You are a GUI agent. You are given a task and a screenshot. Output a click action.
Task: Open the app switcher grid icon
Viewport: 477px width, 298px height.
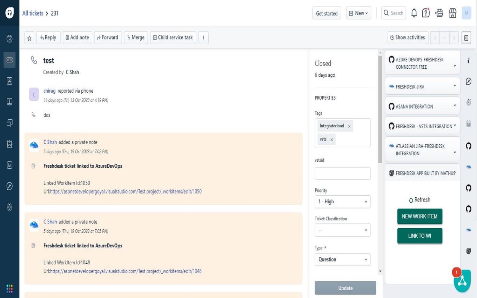pyautogui.click(x=9, y=289)
